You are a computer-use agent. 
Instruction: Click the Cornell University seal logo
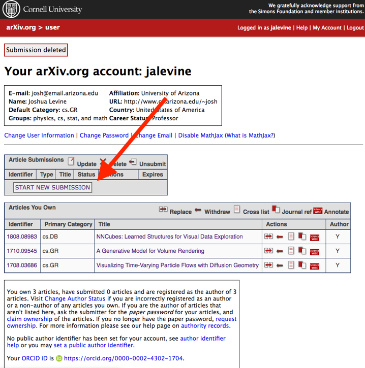click(x=11, y=9)
